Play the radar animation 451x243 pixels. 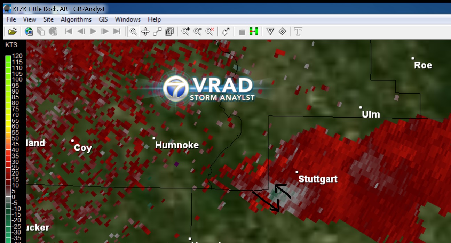point(93,32)
